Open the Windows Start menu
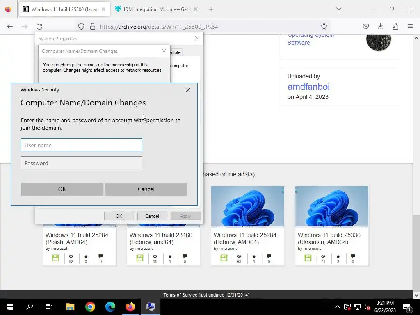The image size is (420, 315). 10,307
